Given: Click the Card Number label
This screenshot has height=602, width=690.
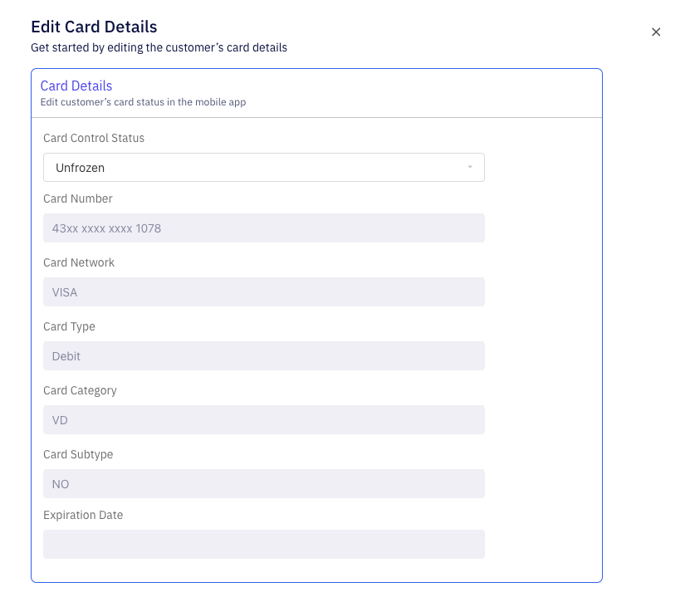Looking at the screenshot, I should (77, 198).
